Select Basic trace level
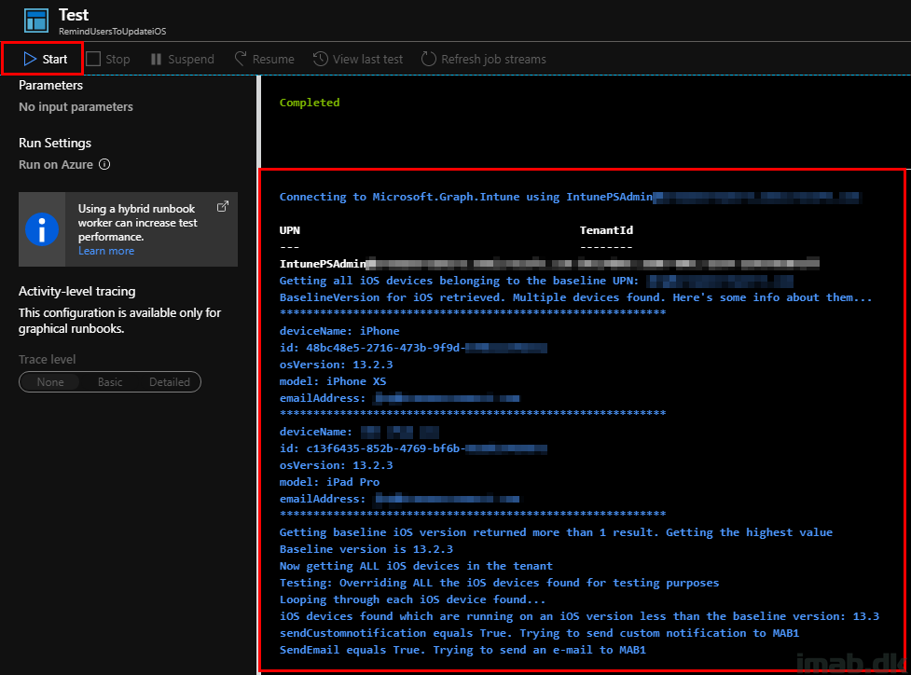The height and width of the screenshot is (675, 911). tap(110, 382)
